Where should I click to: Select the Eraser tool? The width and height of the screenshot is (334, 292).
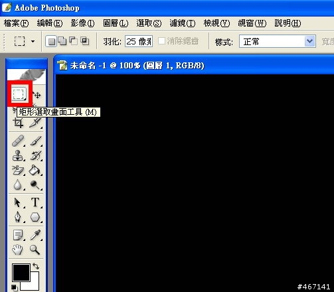pyautogui.click(x=18, y=171)
